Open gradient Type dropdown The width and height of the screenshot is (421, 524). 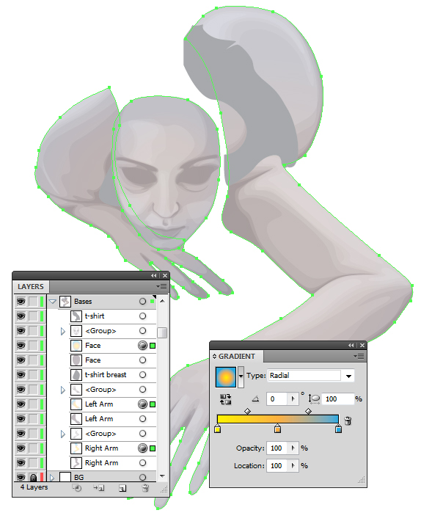[x=348, y=376]
